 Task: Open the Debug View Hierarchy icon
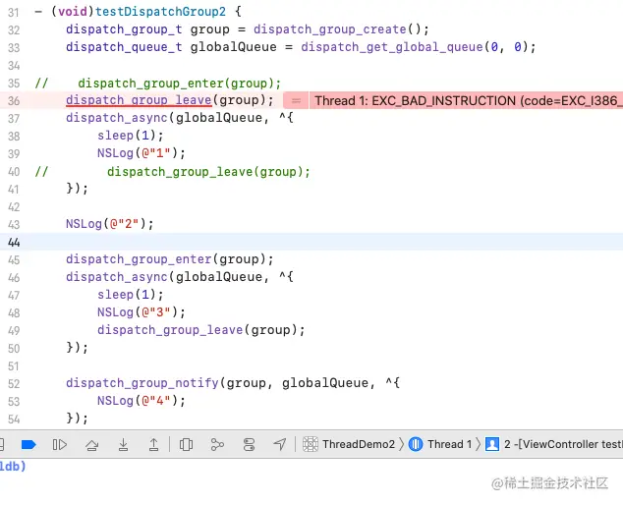point(186,444)
